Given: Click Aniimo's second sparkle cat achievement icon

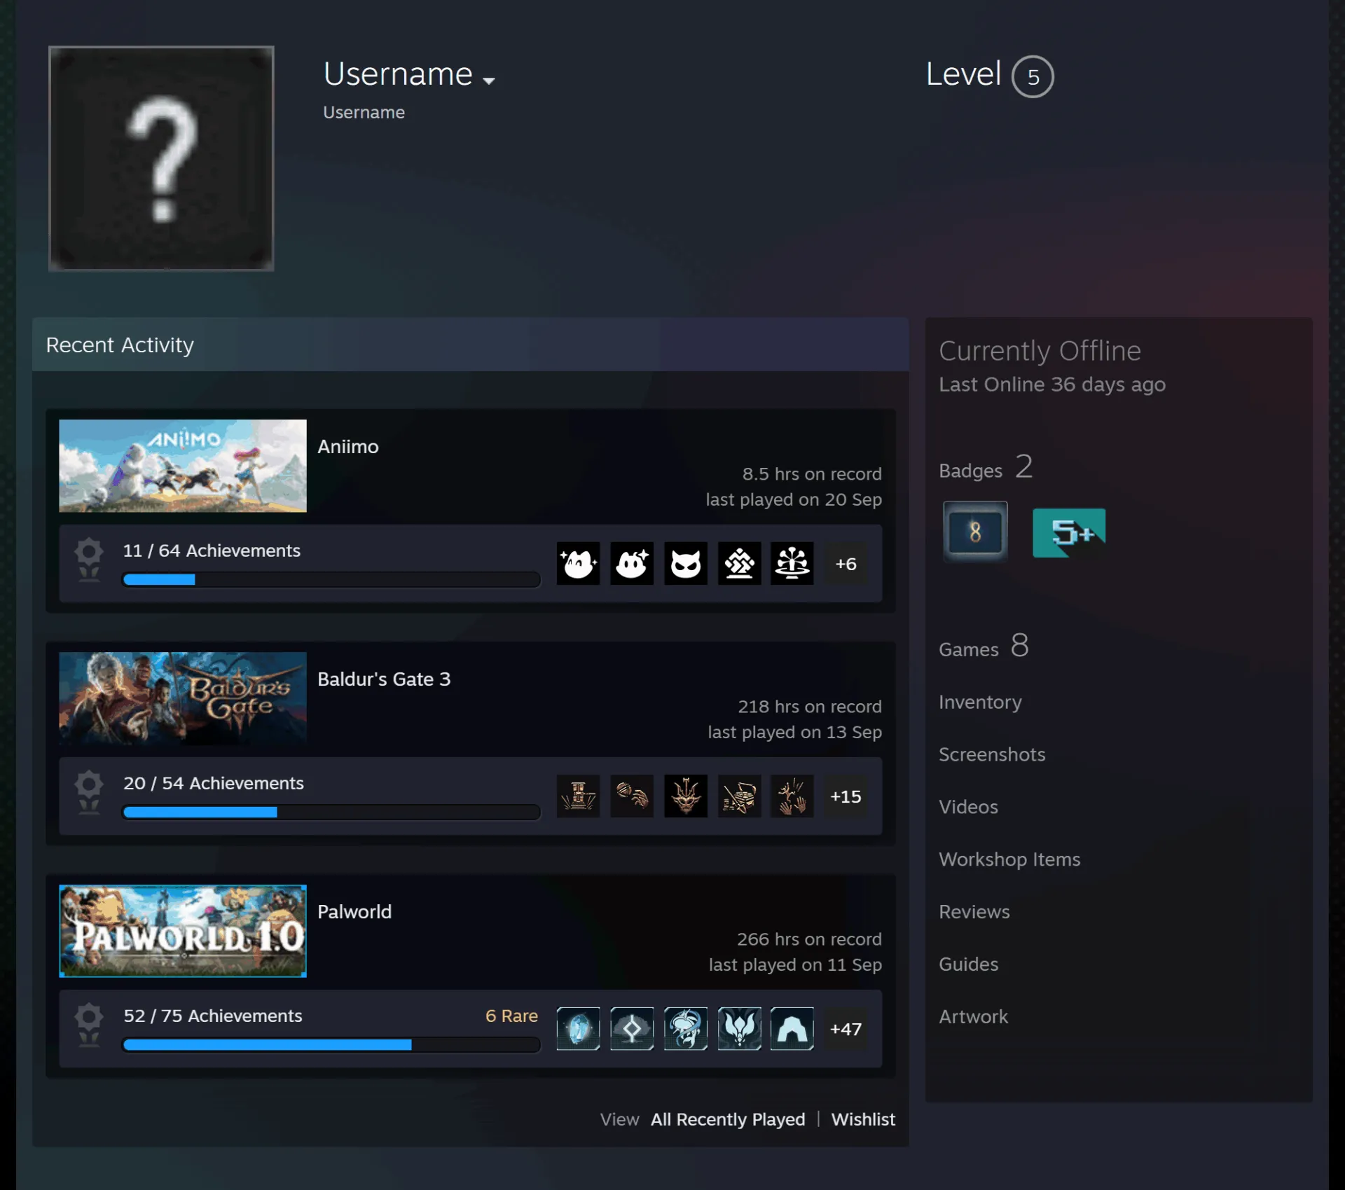Looking at the screenshot, I should (632, 563).
